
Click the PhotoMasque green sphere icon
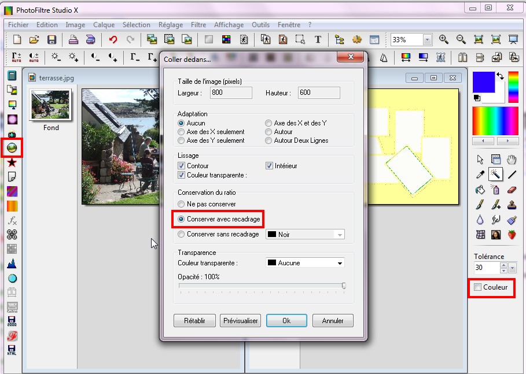[12, 148]
